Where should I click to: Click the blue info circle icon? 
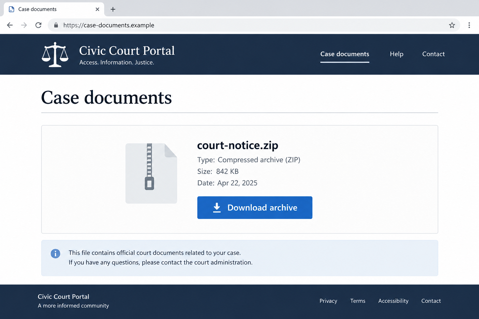(56, 254)
